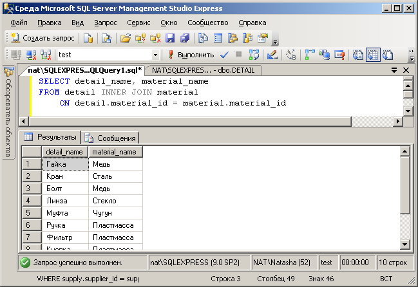Open the active documents list arrow
Screen dimensions: 418x287
tap(394, 70)
